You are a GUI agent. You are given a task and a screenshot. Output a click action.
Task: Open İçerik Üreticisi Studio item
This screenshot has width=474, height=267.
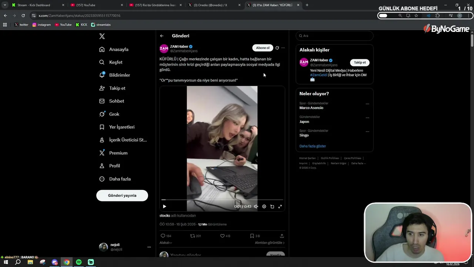pyautogui.click(x=123, y=140)
